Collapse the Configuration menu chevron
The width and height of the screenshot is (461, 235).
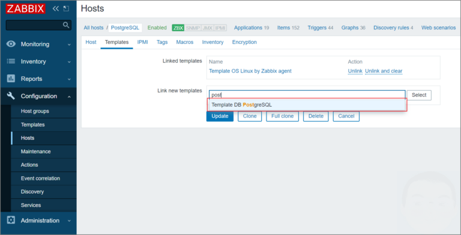coord(69,97)
